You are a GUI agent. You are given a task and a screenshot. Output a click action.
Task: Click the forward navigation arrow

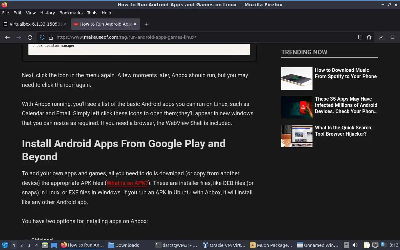[19, 37]
